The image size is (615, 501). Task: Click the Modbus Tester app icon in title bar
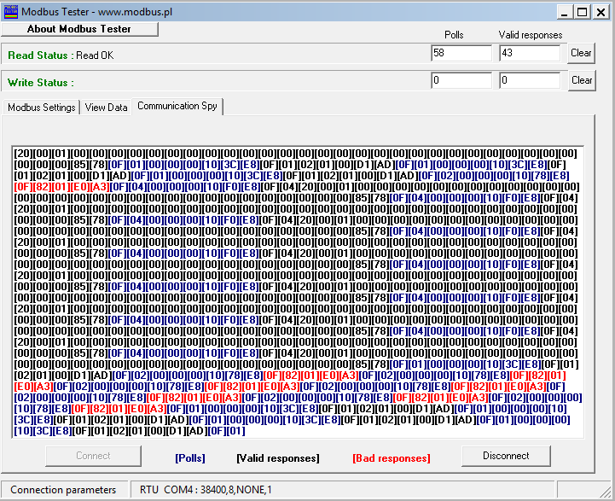pyautogui.click(x=10, y=12)
